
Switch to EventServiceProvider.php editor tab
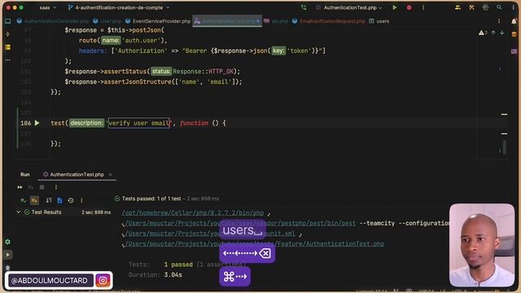[x=158, y=21]
